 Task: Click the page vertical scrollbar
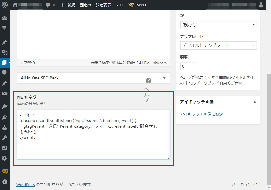pyautogui.click(x=269, y=129)
